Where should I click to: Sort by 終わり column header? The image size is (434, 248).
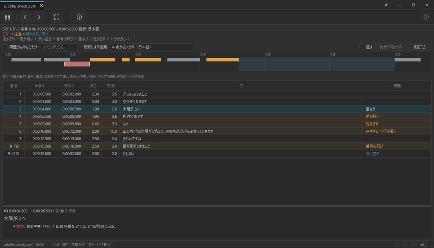[x=69, y=86]
